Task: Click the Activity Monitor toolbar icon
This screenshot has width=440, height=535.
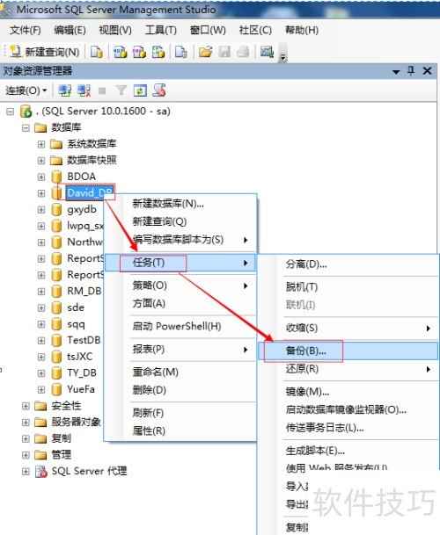Action: (x=267, y=52)
